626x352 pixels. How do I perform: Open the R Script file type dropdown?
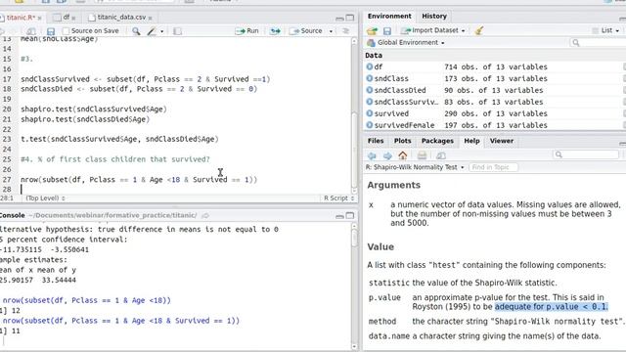[x=338, y=198]
